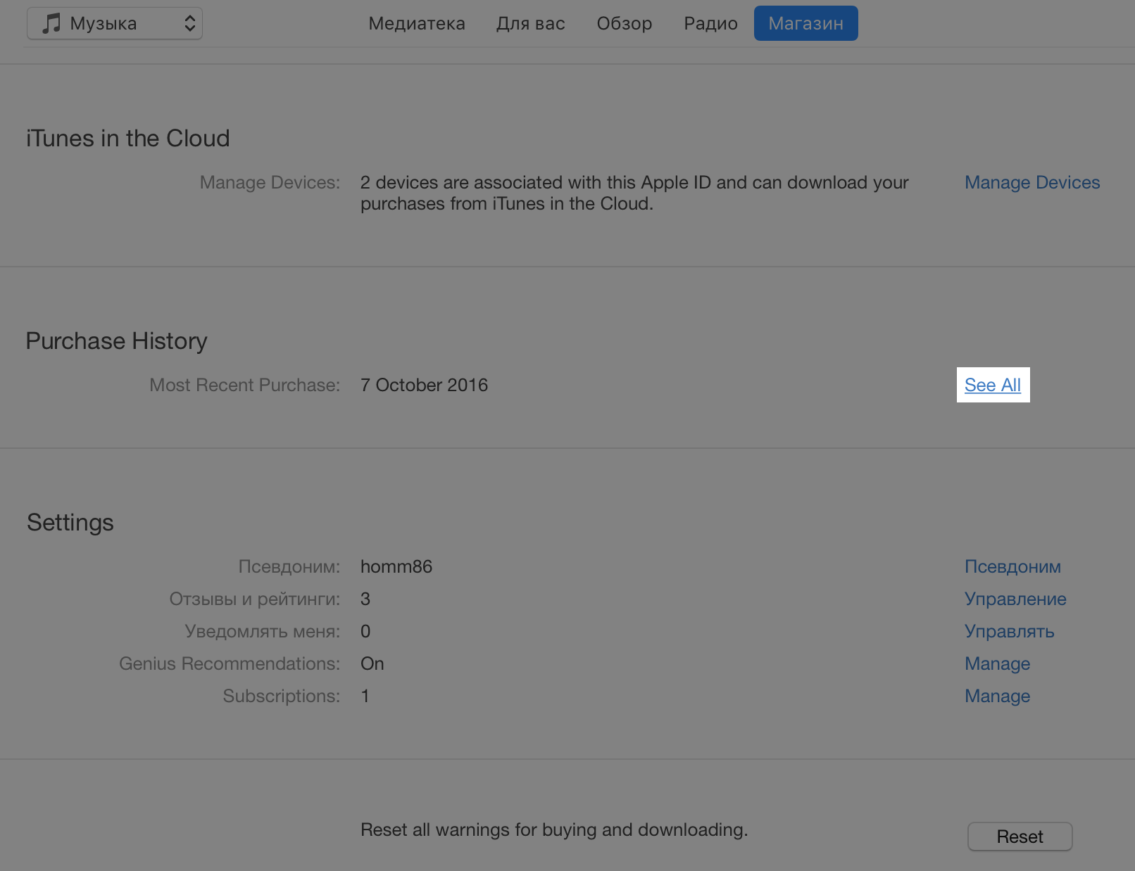Open the Управление reviews link
The image size is (1135, 871).
pos(1015,599)
